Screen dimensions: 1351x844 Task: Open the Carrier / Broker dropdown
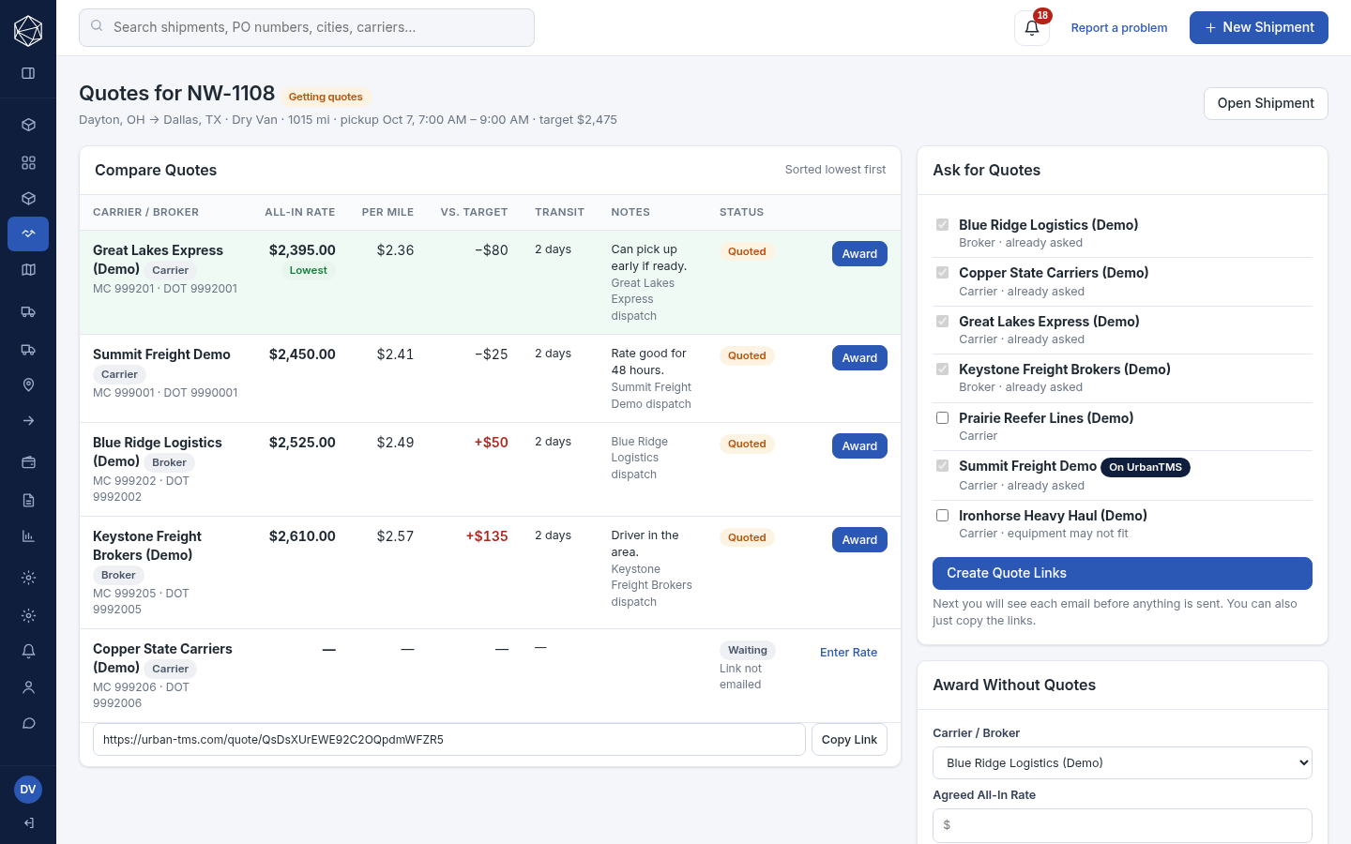(x=1122, y=763)
